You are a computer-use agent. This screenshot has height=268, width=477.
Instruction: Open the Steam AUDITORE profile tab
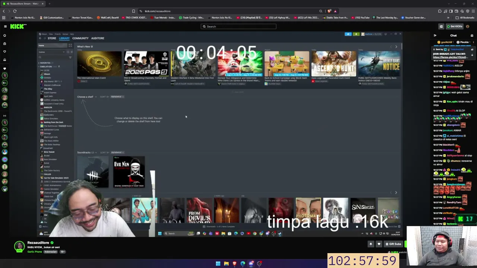click(98, 38)
